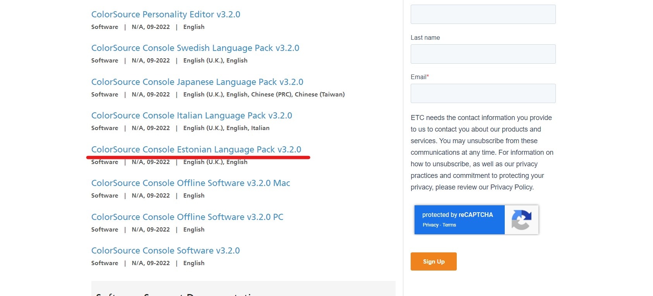Focus the Last name input field
The height and width of the screenshot is (296, 653).
tap(483, 54)
